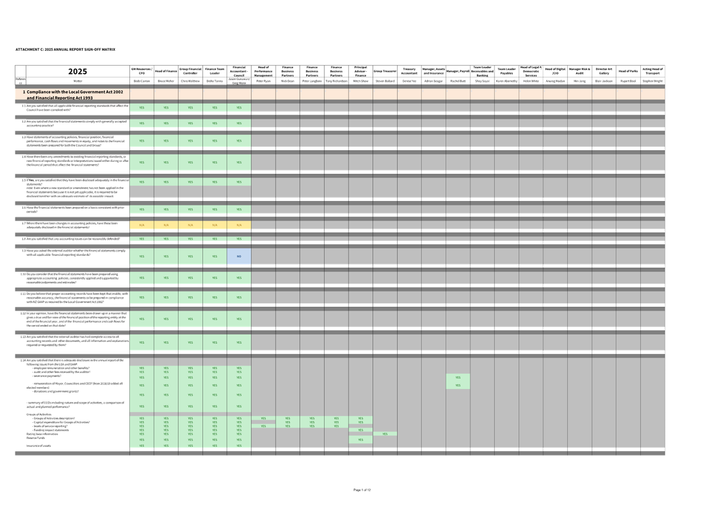The width and height of the screenshot is (723, 511).
Task: Select the fifth YES in the top row
Action: [239, 108]
